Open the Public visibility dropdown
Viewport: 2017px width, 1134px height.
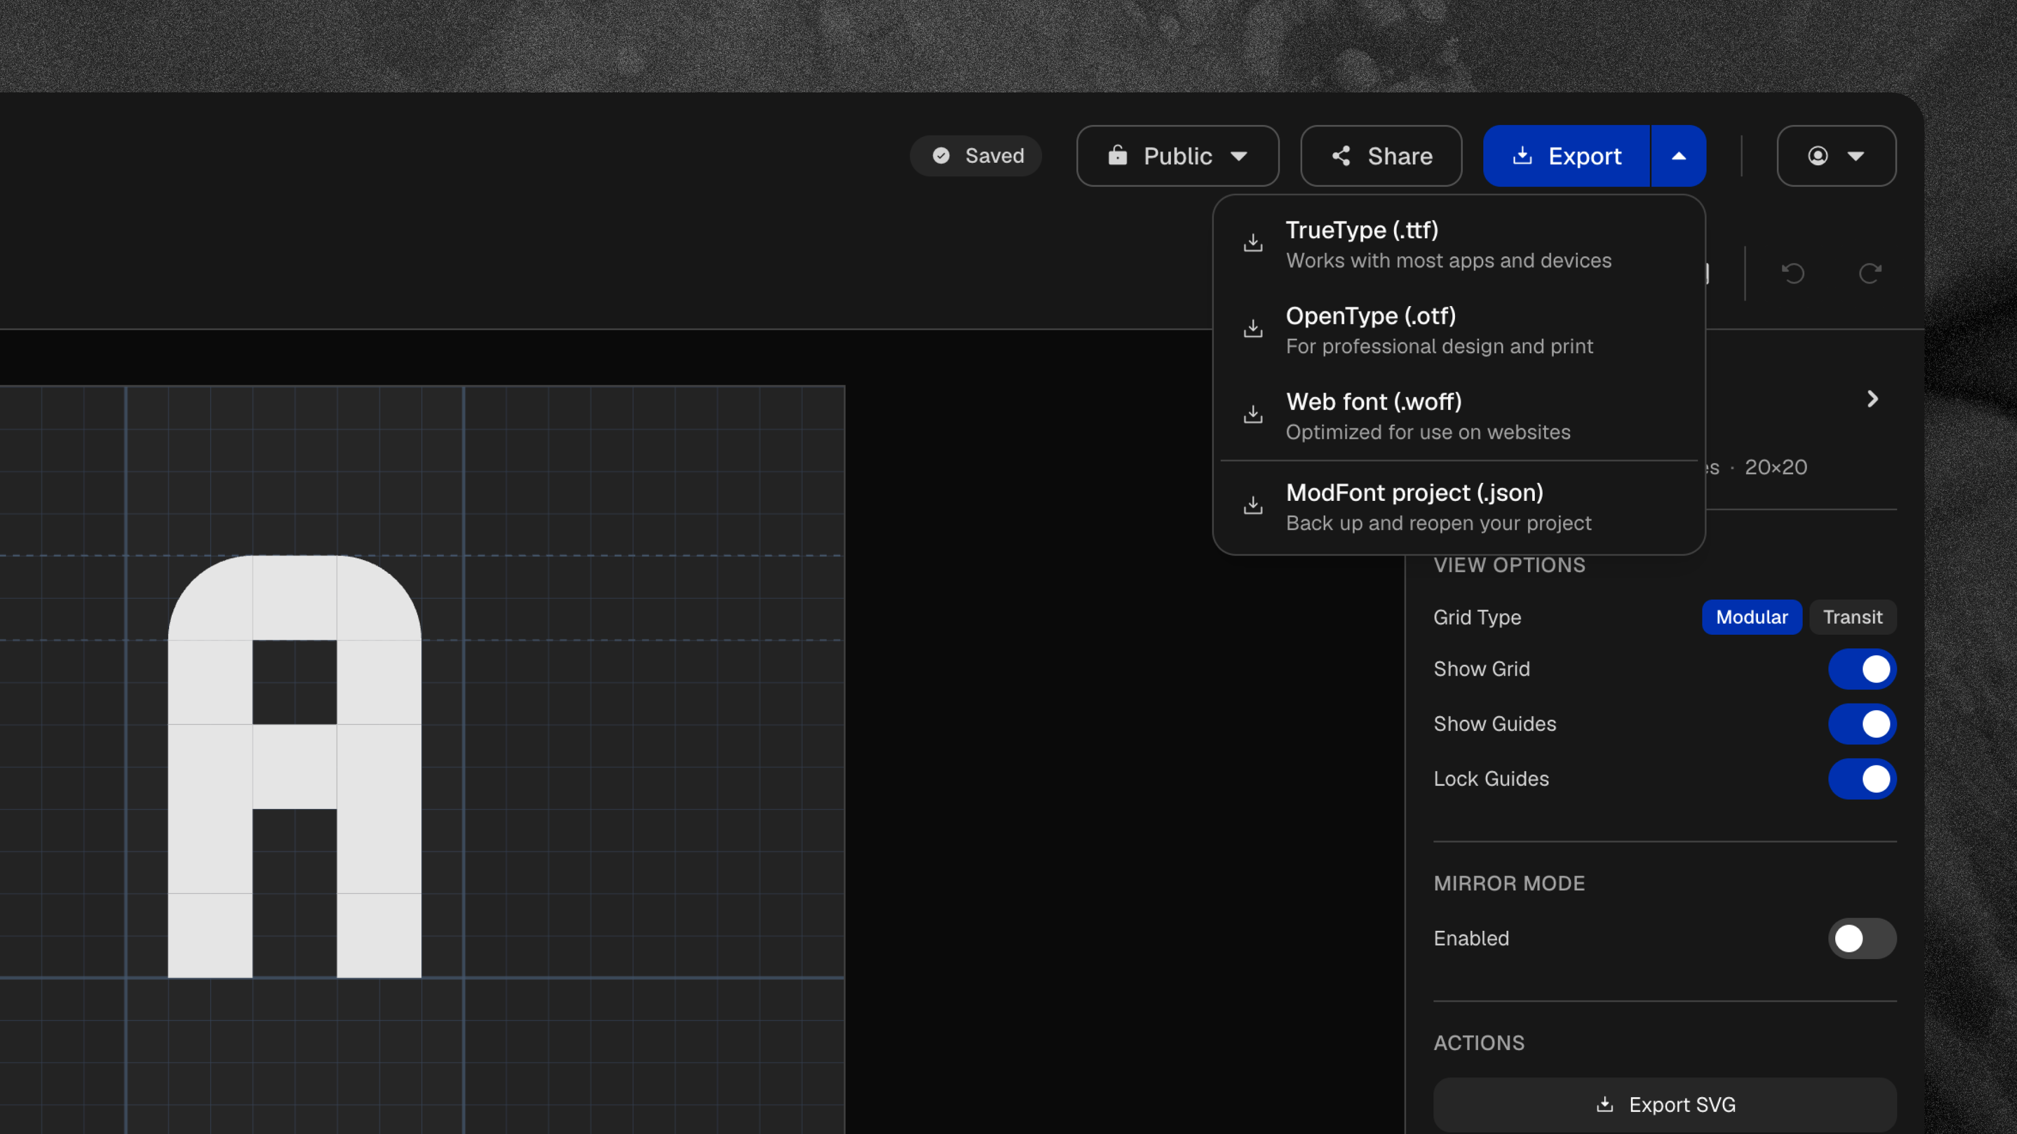[x=1178, y=156]
